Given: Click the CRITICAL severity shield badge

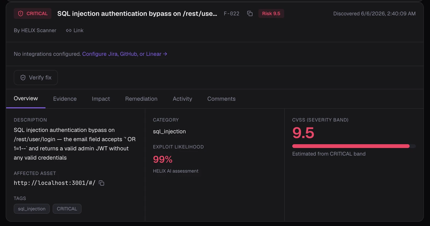Looking at the screenshot, I should (33, 13).
